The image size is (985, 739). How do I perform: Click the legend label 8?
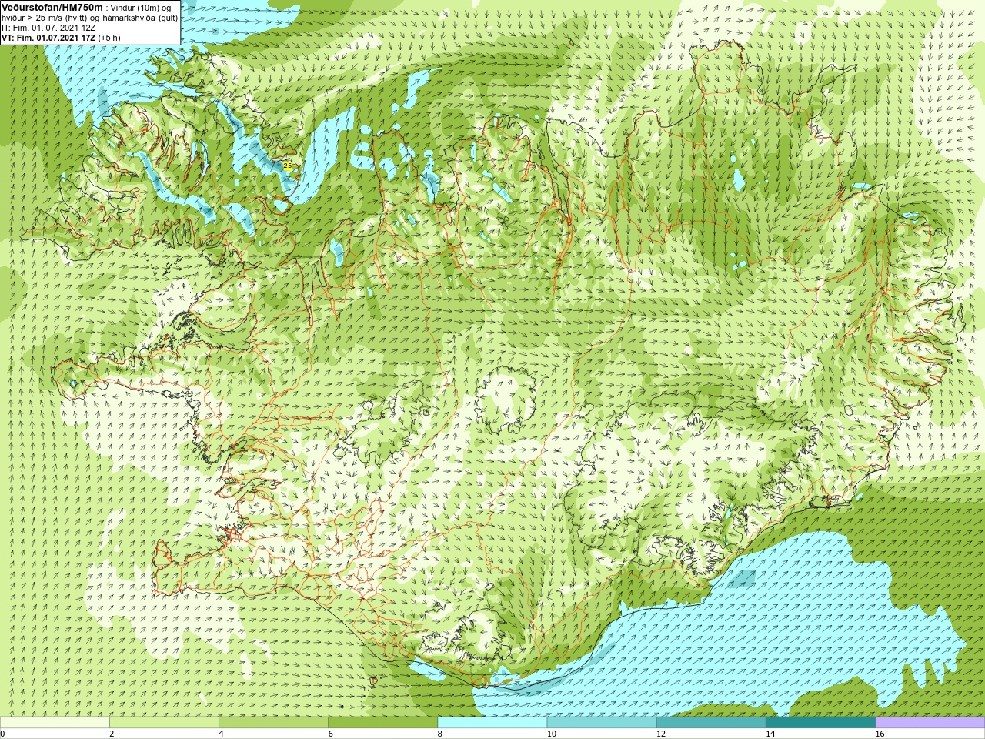[440, 734]
